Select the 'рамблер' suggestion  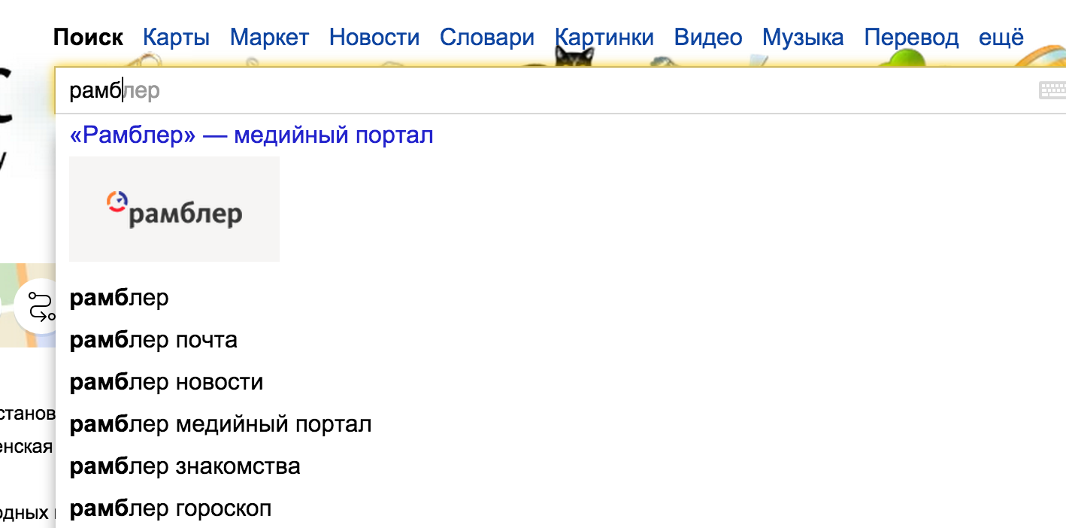120,299
